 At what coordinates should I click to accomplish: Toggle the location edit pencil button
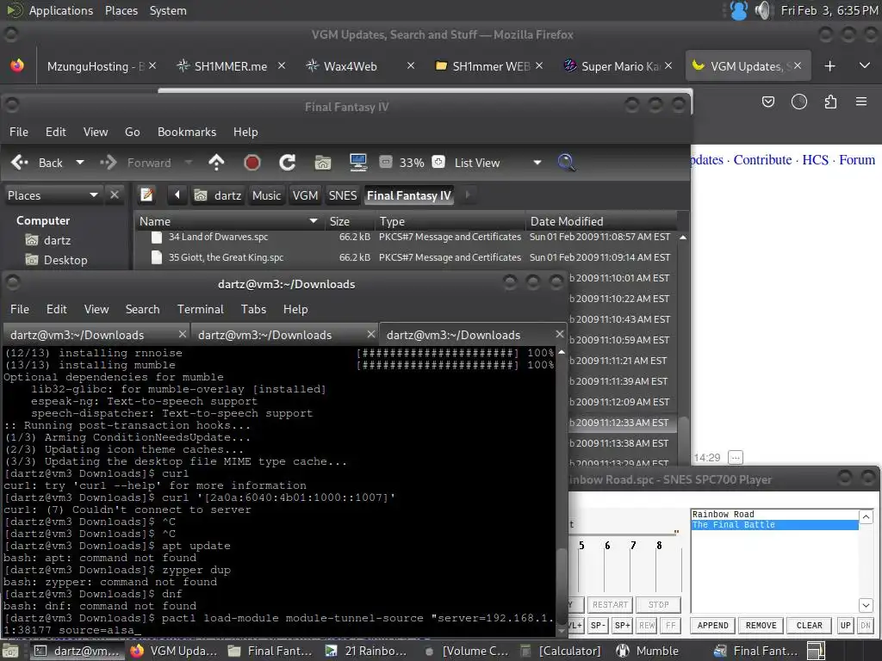(x=146, y=195)
